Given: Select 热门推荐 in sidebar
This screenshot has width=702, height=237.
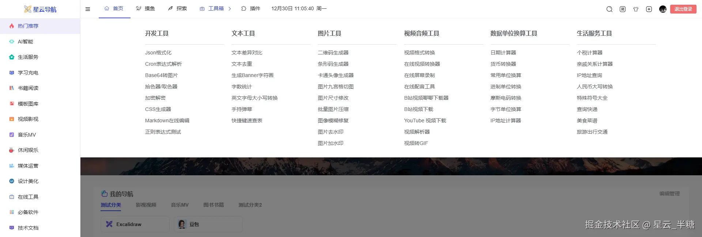Looking at the screenshot, I should pyautogui.click(x=40, y=26).
